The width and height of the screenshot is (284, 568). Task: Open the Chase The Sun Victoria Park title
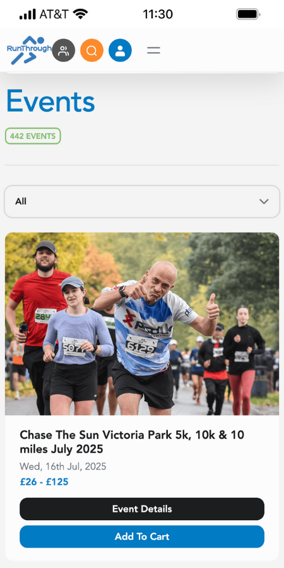point(132,442)
